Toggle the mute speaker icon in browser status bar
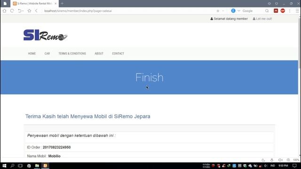 [x=280, y=160]
